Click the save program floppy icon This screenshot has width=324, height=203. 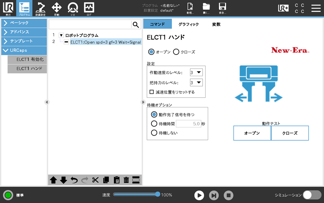click(222, 8)
